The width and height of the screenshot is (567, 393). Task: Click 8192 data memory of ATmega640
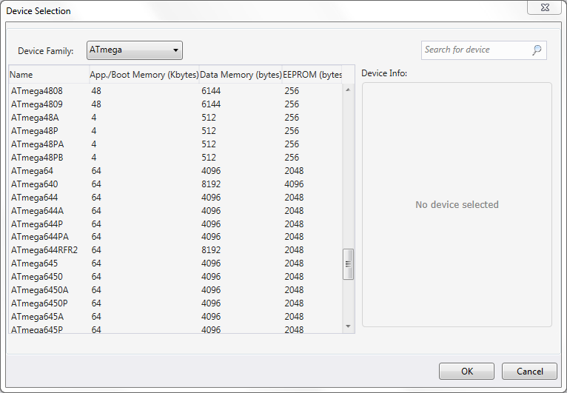click(211, 184)
